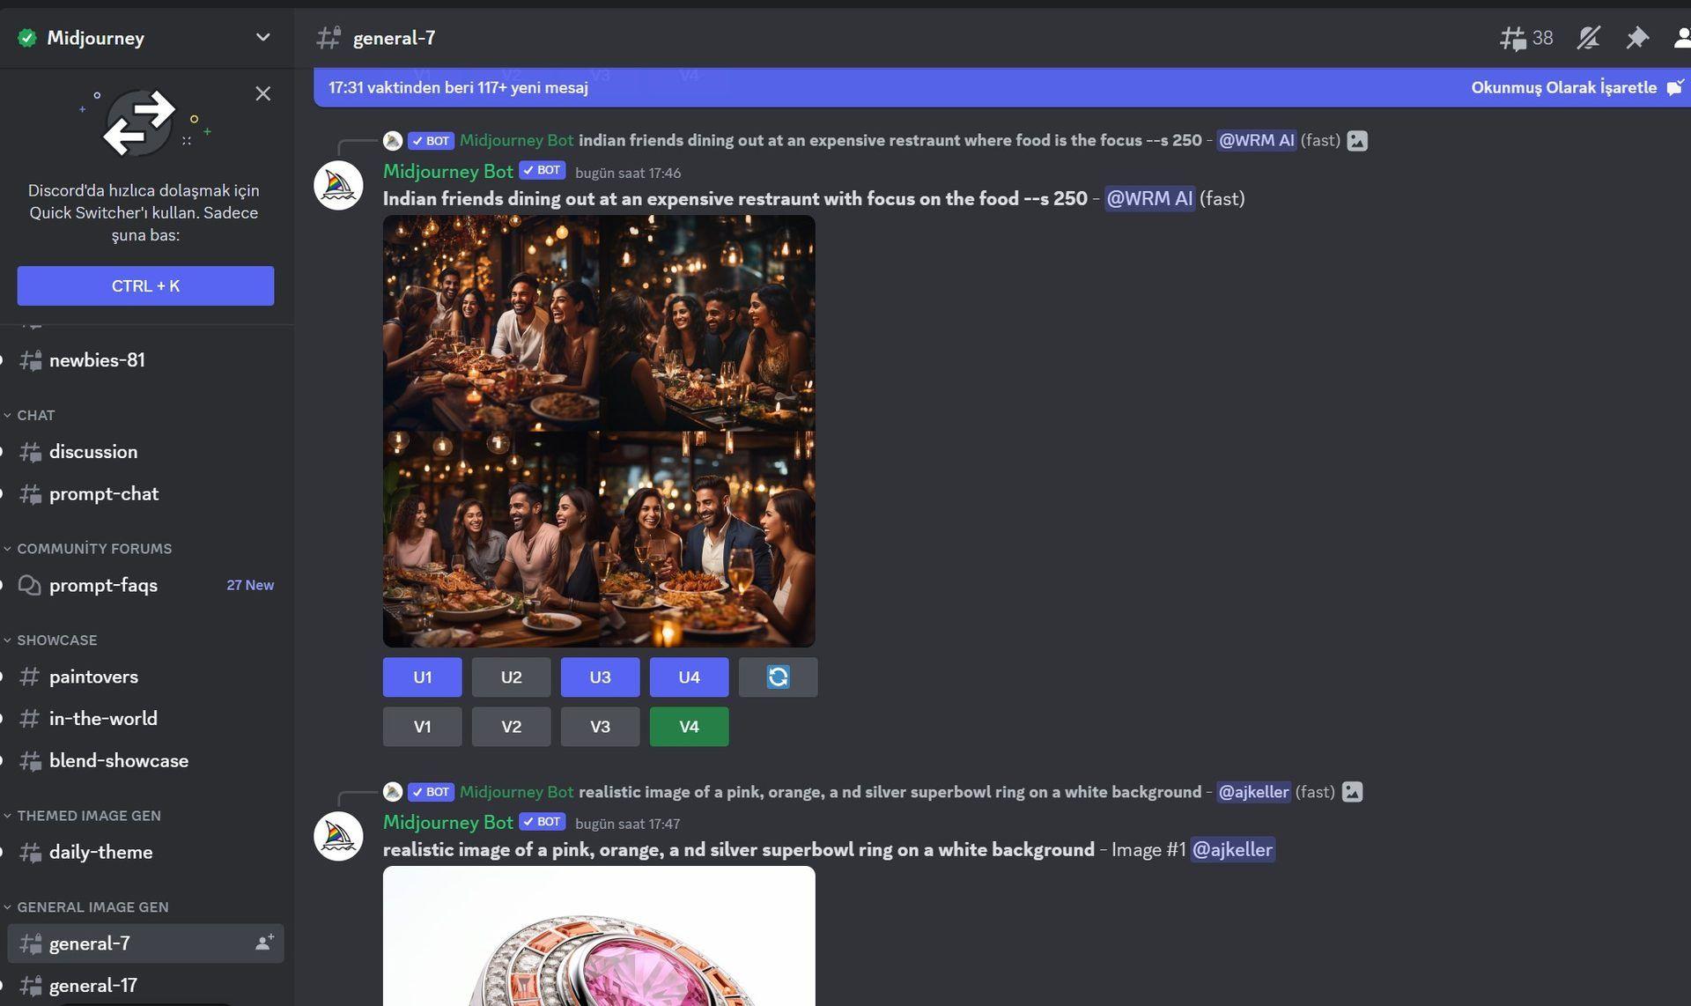Expand the SHOWCASE section

56,640
